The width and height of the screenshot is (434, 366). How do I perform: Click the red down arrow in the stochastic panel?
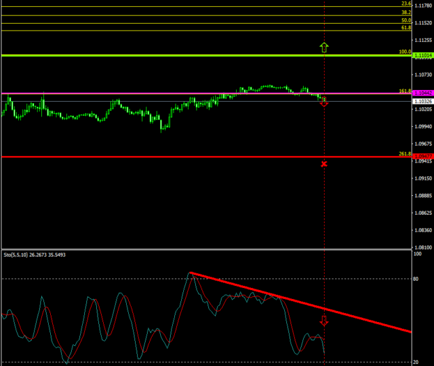324,321
